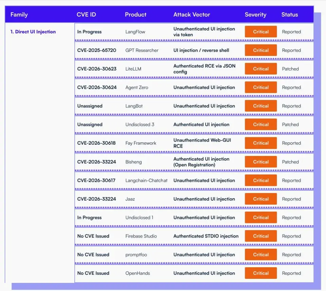Screen dimensions: 326x291
Task: Select the CVE-2026-30624 identifier
Action: pos(96,87)
